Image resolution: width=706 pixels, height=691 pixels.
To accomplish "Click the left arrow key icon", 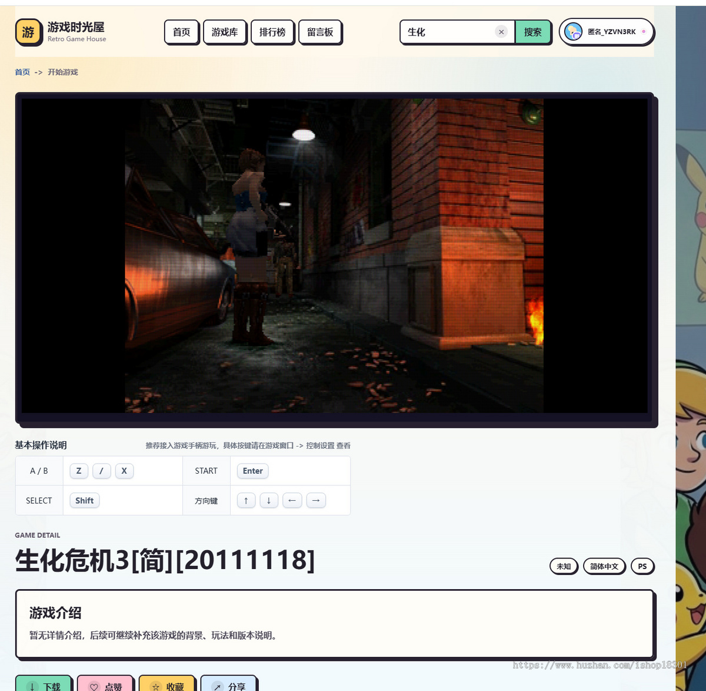I will (x=292, y=500).
